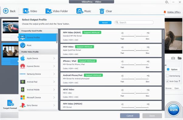Open output folder icon
Screen dimensions: 183x120
pyautogui.click(x=179, y=58)
